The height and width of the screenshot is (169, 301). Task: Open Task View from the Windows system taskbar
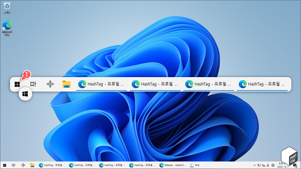point(13,165)
